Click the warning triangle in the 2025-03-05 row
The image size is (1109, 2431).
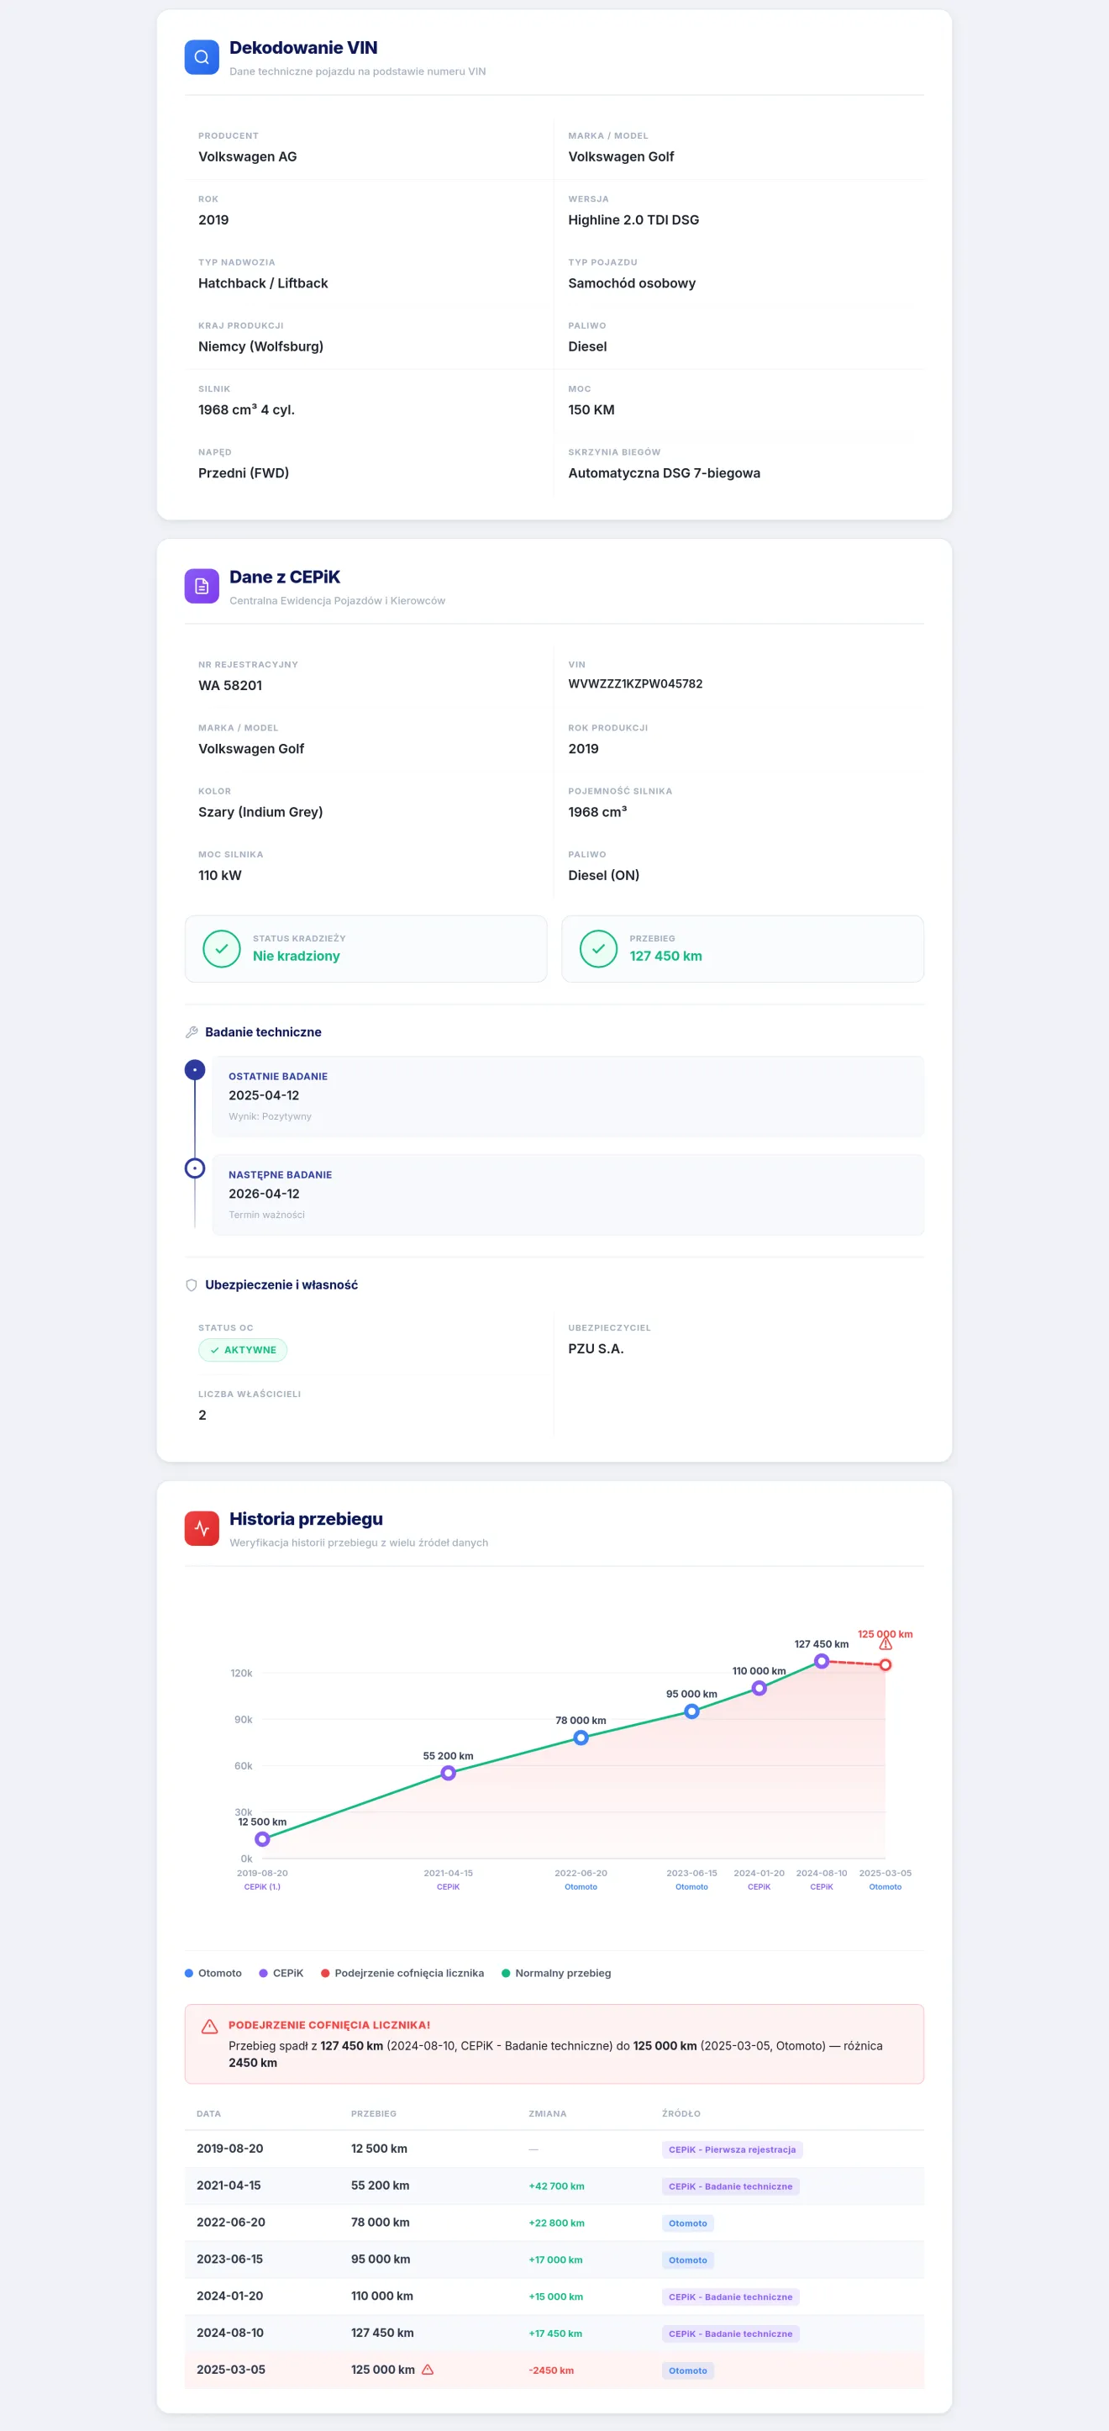click(x=427, y=2369)
